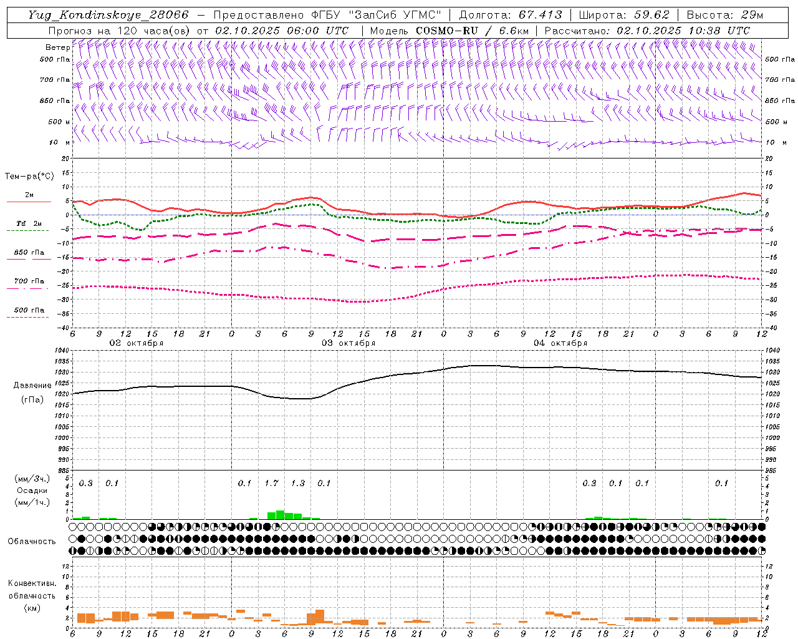
Task: Click the 700 гПа temperature legend entry
Action: pyautogui.click(x=29, y=284)
